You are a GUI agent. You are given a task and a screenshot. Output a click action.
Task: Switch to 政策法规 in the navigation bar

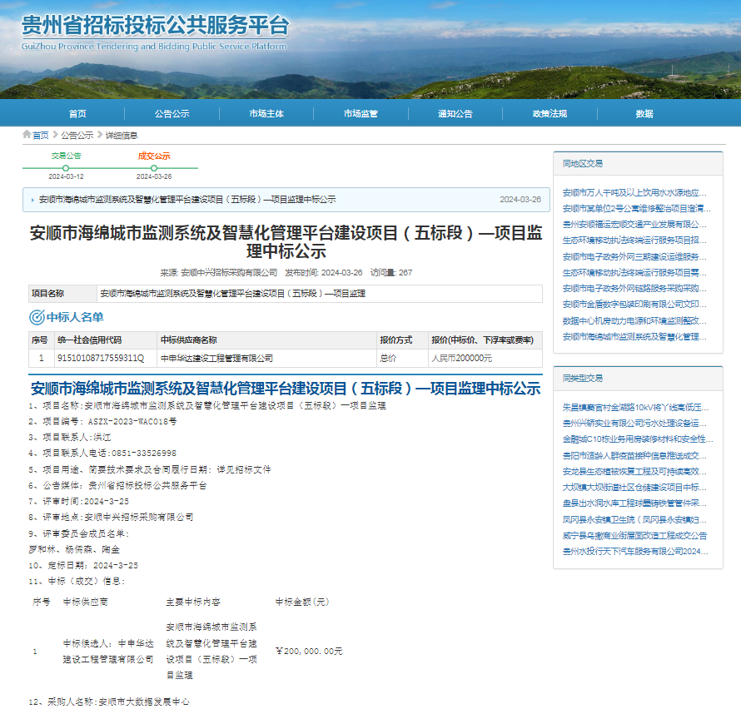pos(550,113)
